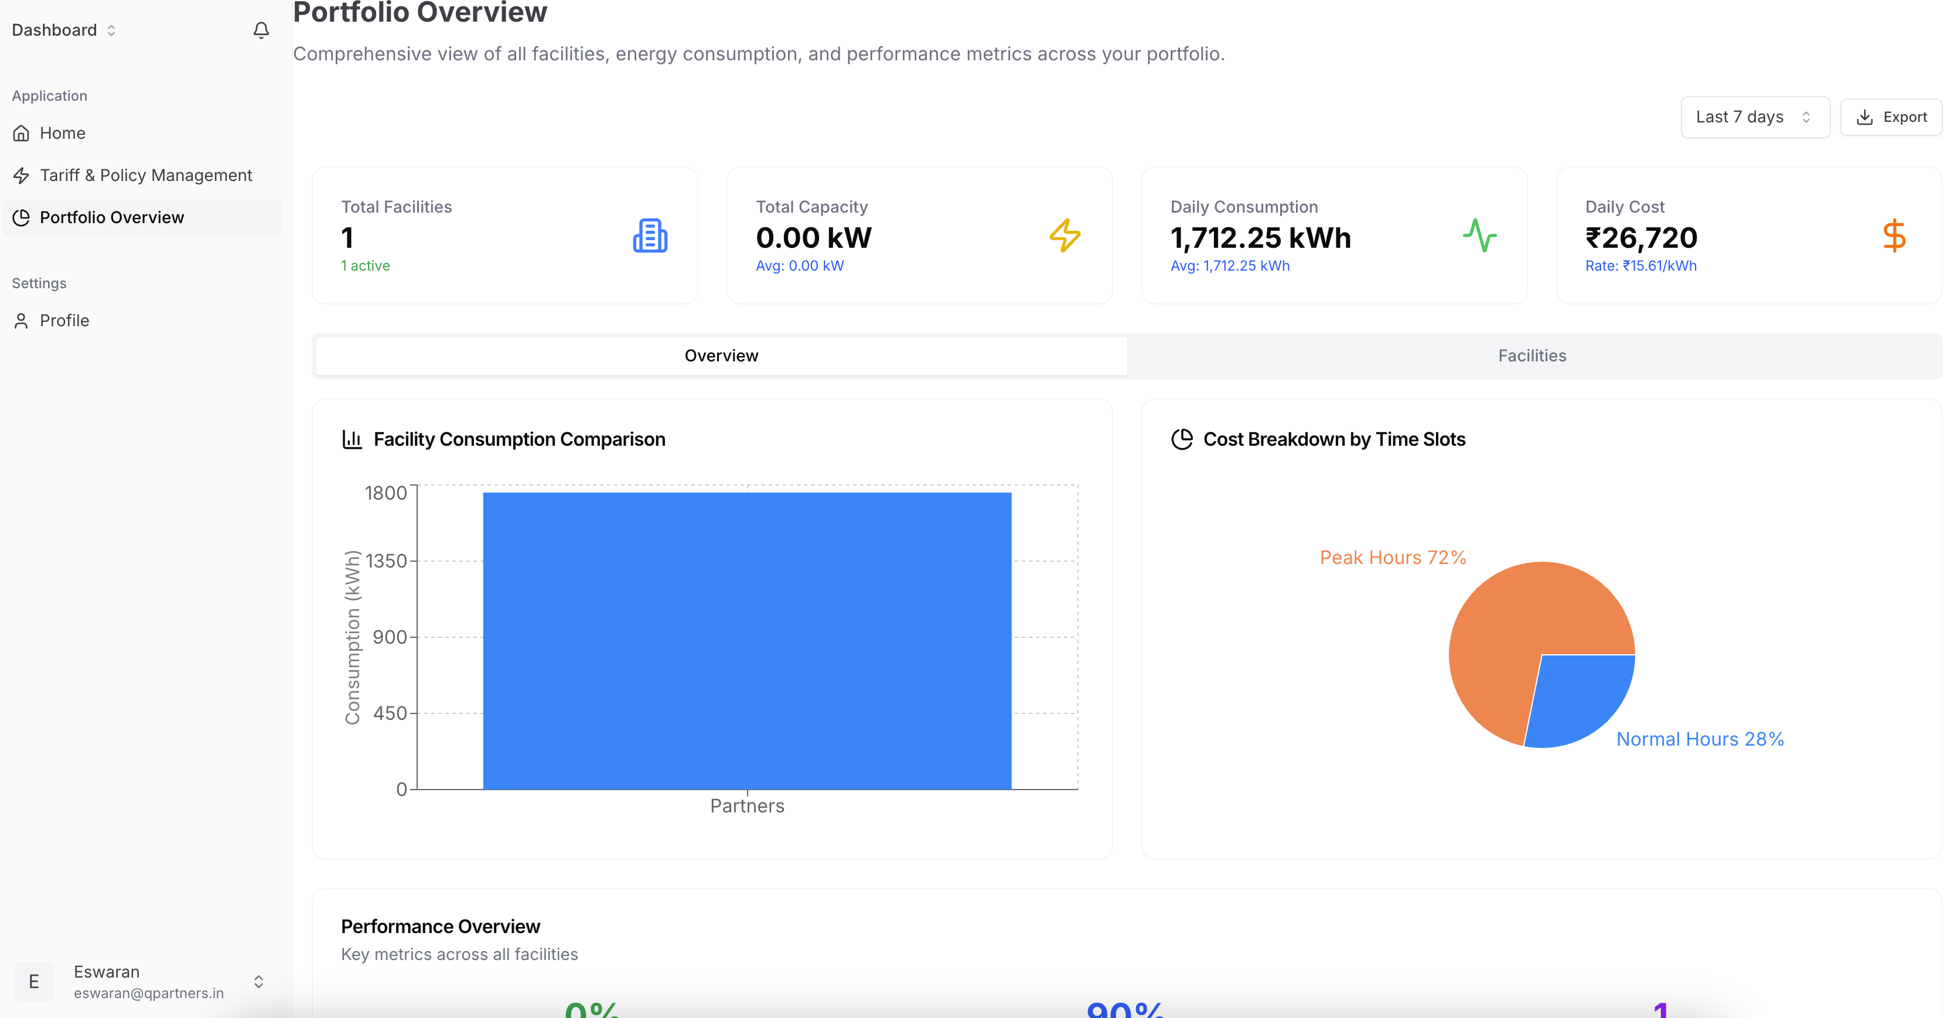
Task: Click the Total Capacity lightning bolt icon
Action: click(x=1064, y=235)
